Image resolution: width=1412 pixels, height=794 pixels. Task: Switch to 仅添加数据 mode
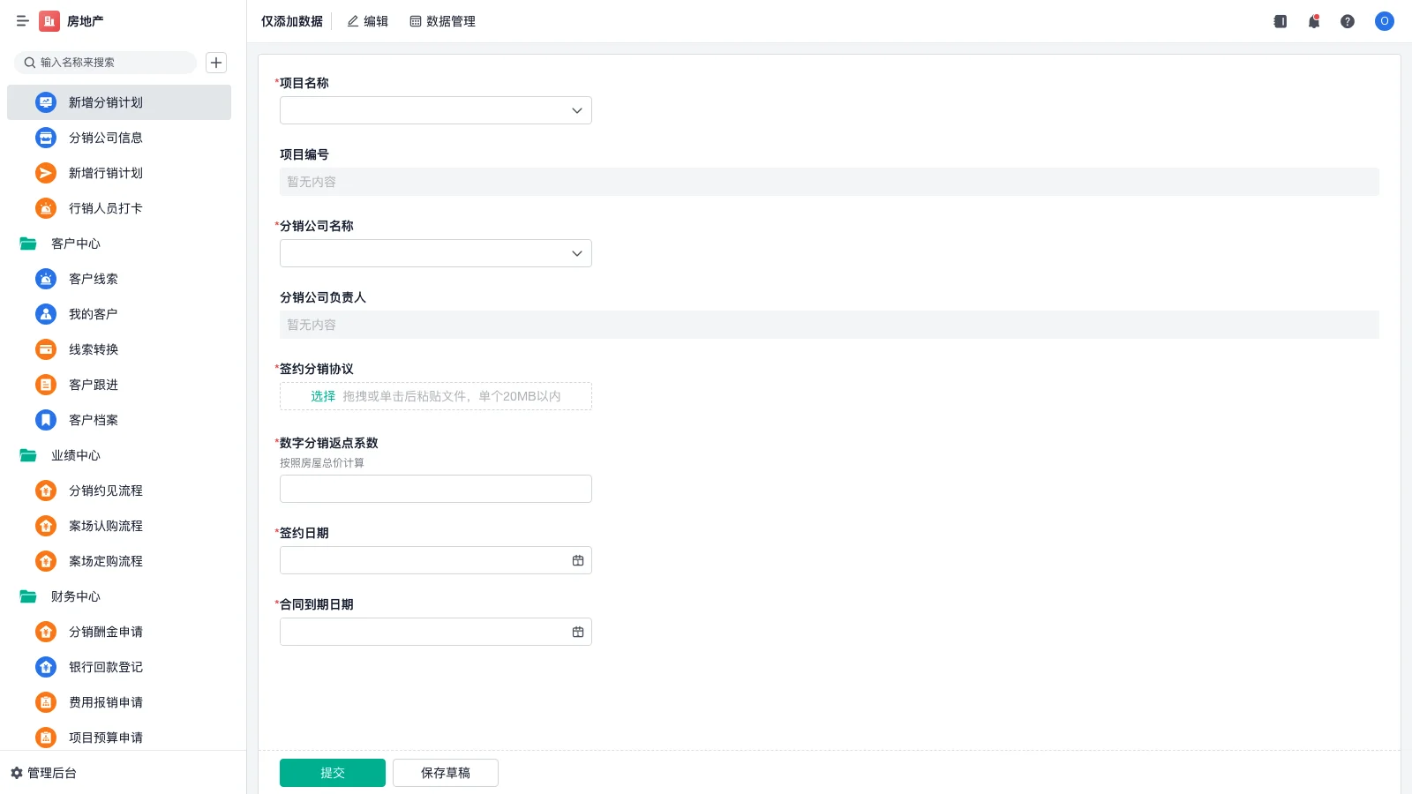291,21
